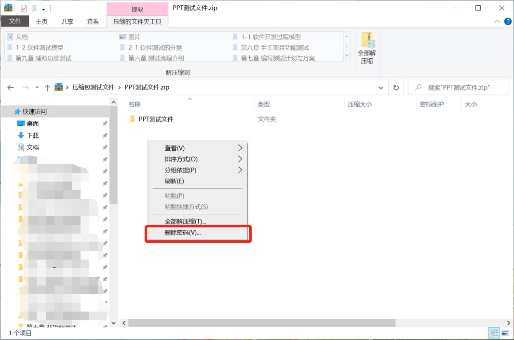The height and width of the screenshot is (340, 514).
Task: Choose 全部解压缩(T)... in context menu
Action: (x=197, y=222)
